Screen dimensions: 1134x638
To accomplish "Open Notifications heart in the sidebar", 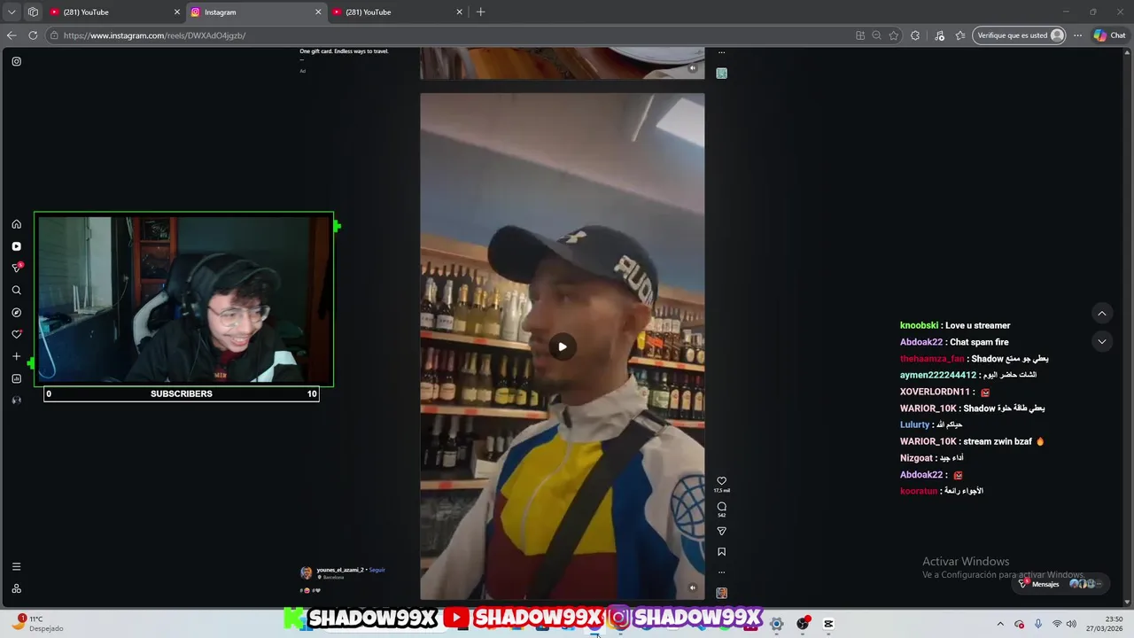I will [x=16, y=334].
